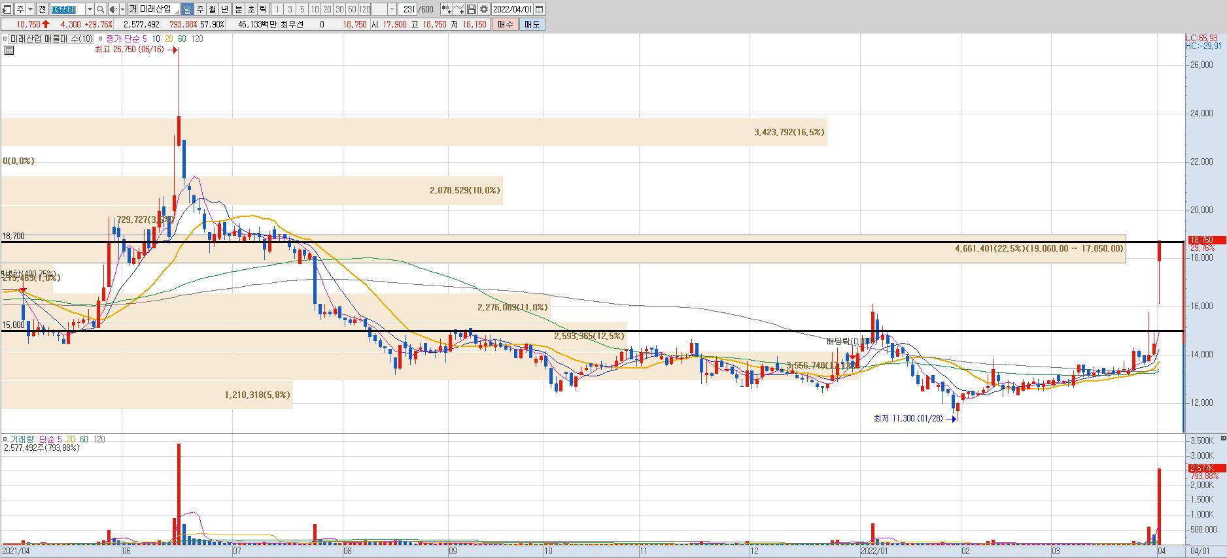Focus the stock code input 025560
This screenshot has width=1227, height=558.
pos(67,9)
